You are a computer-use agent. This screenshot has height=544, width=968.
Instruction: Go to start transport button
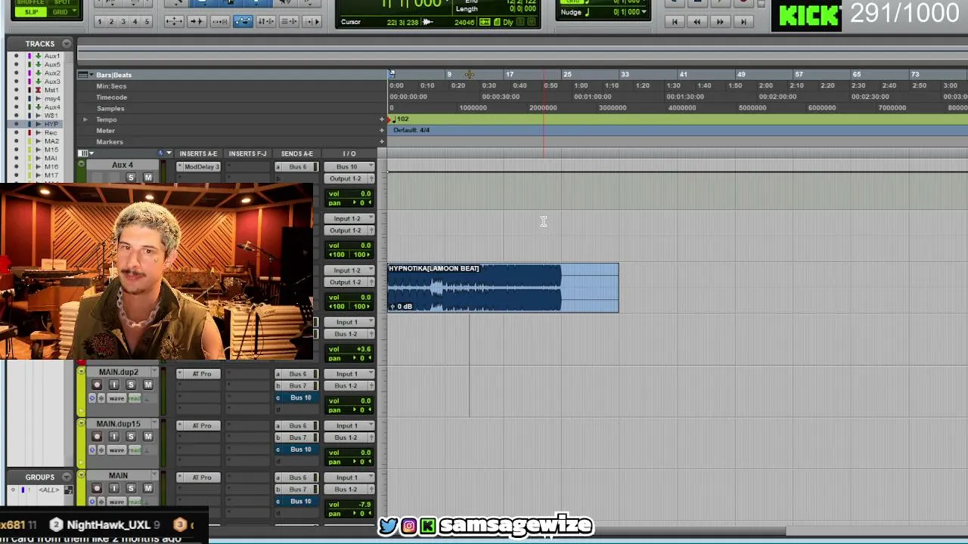coord(675,21)
